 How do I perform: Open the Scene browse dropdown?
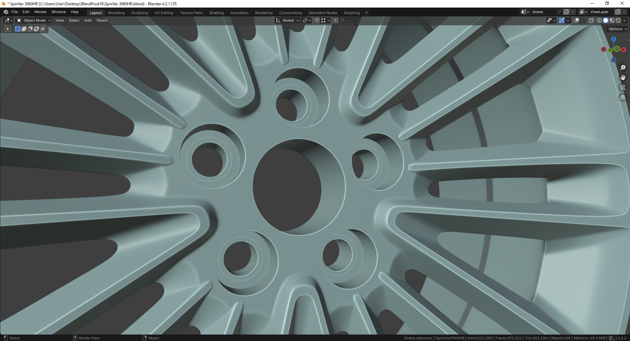525,12
